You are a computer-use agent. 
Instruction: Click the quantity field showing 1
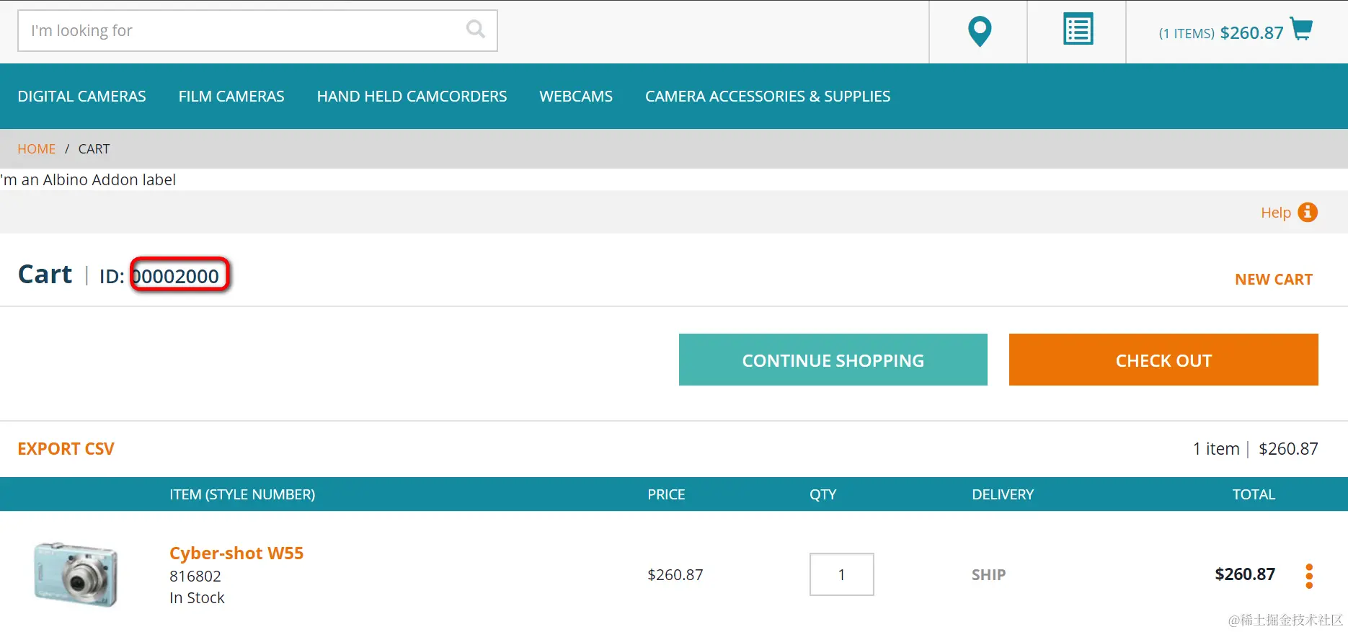coord(842,574)
